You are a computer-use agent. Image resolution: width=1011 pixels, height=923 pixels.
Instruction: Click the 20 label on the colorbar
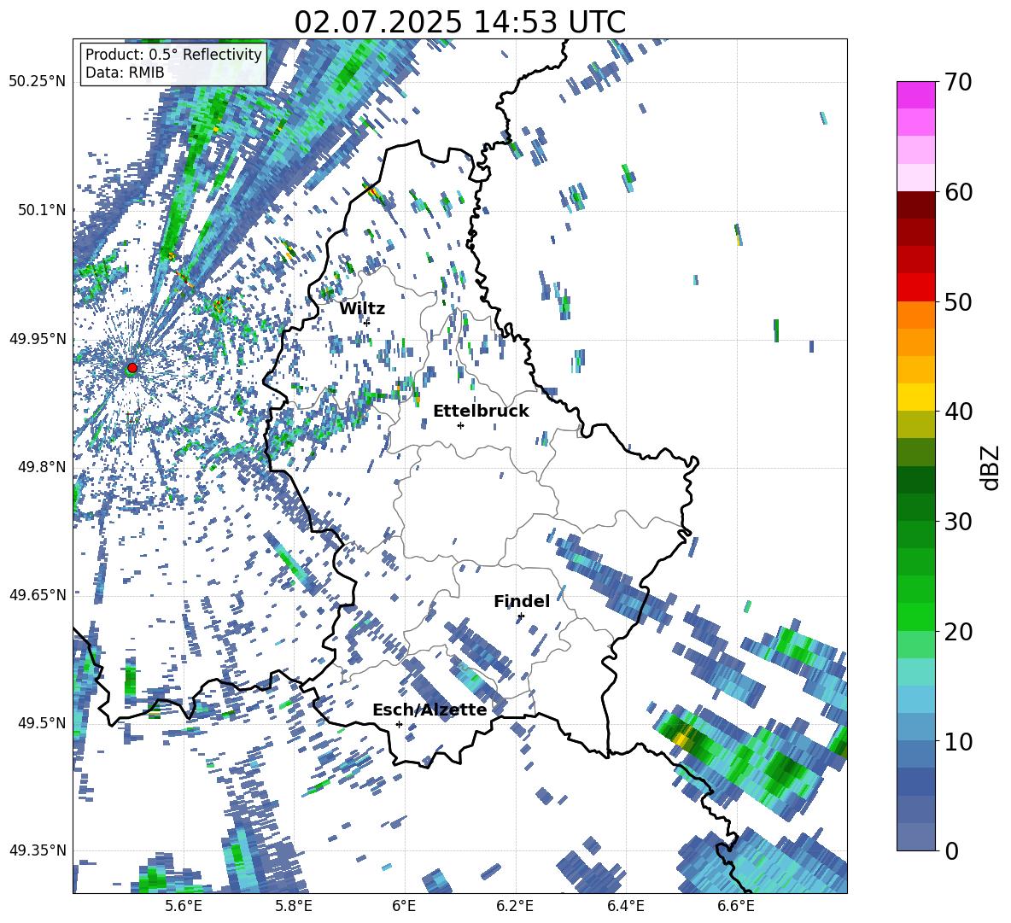coord(958,631)
